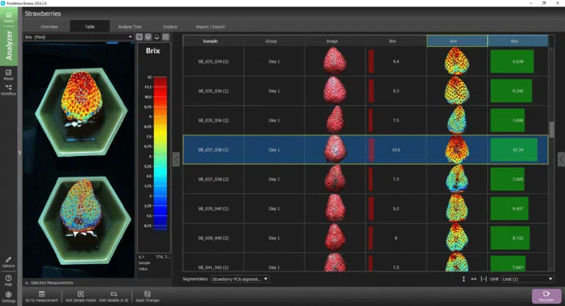Collapse the Selected Measurements section
Viewport: 565px width, 306px height.
[x=26, y=283]
